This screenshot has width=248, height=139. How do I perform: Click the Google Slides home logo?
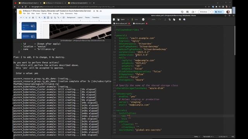tap(20, 12)
